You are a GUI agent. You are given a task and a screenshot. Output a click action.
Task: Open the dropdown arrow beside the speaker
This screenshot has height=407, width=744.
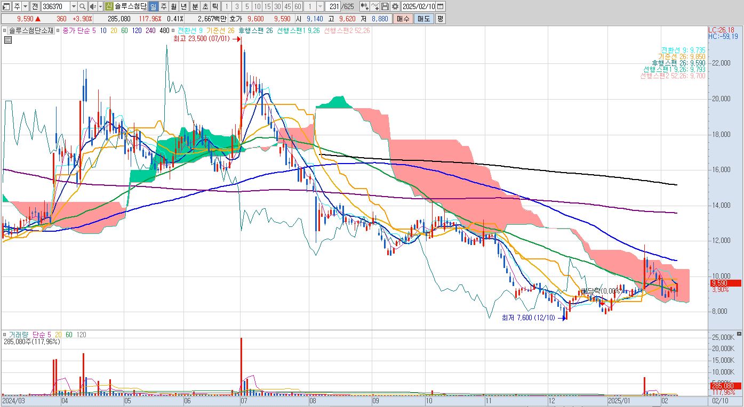[101, 6]
